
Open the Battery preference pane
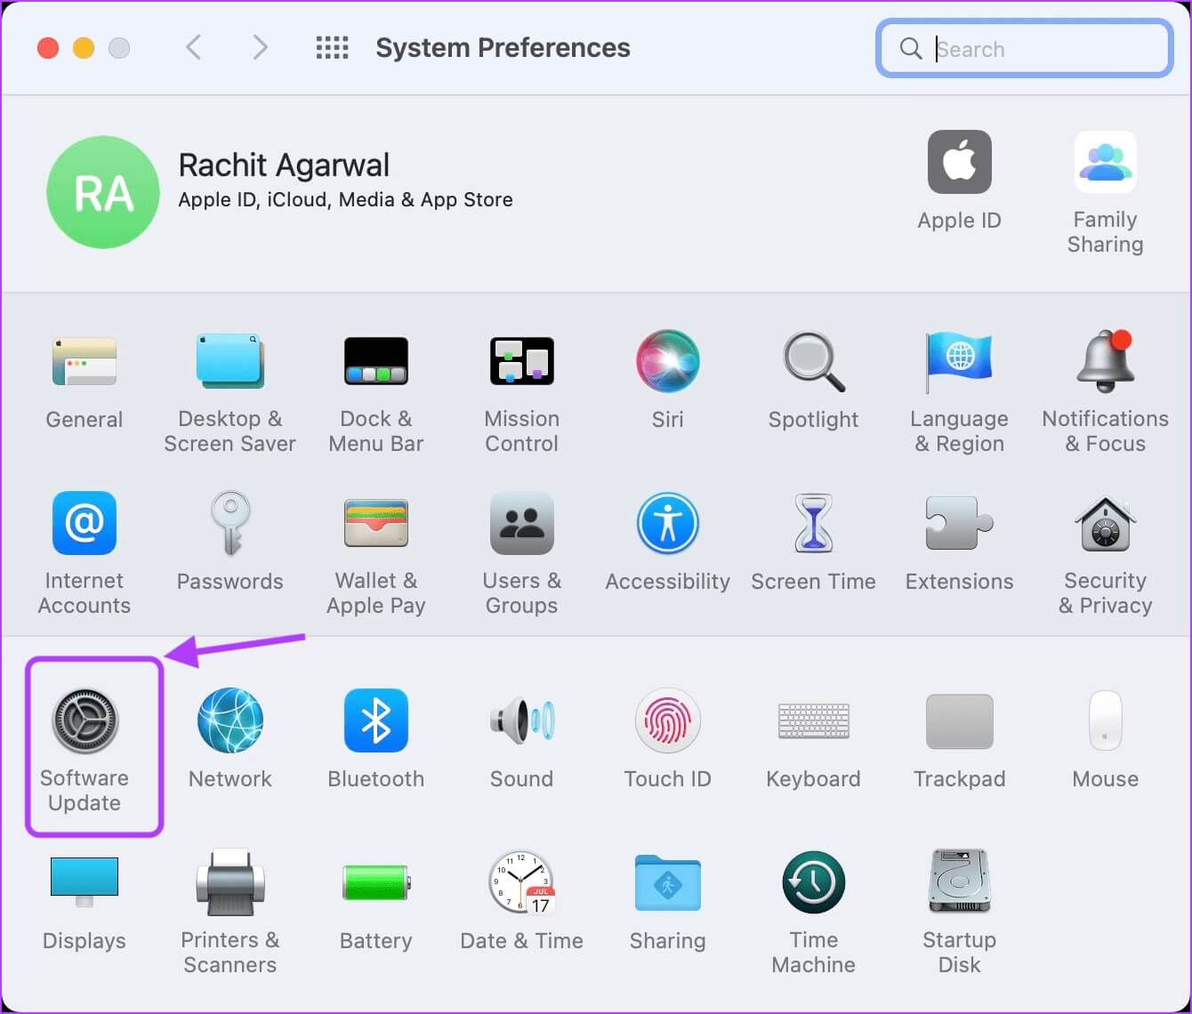pyautogui.click(x=375, y=883)
